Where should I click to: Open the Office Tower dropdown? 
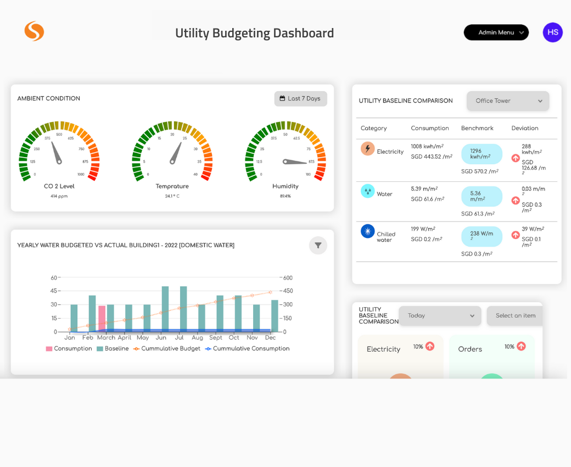(507, 101)
